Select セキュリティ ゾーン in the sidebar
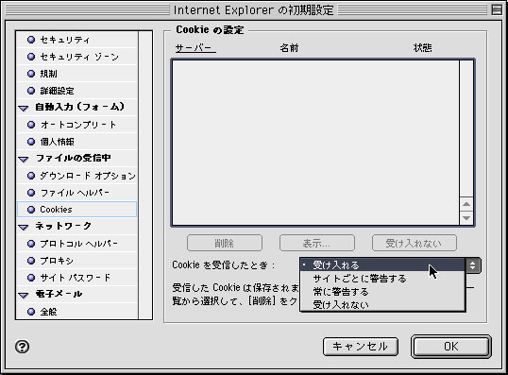 [77, 57]
